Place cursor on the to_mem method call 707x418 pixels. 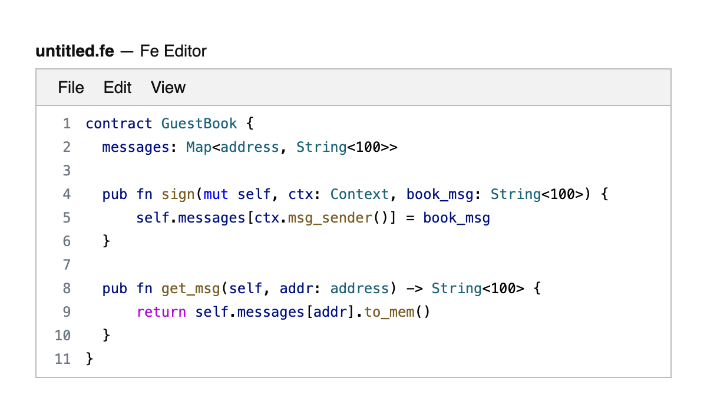click(389, 312)
